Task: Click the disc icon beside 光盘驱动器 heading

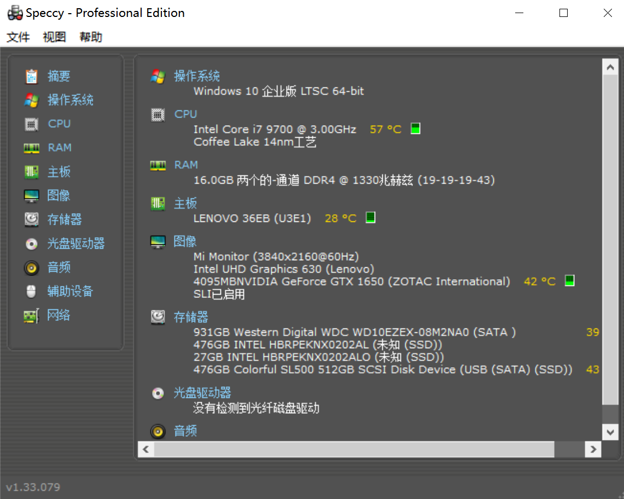Action: point(158,393)
